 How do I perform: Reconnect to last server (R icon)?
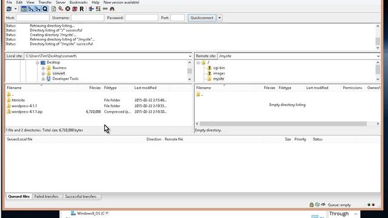81,9
